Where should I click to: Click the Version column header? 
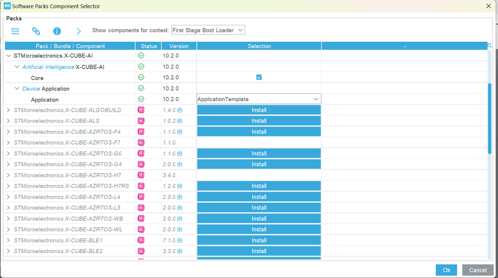click(x=179, y=46)
